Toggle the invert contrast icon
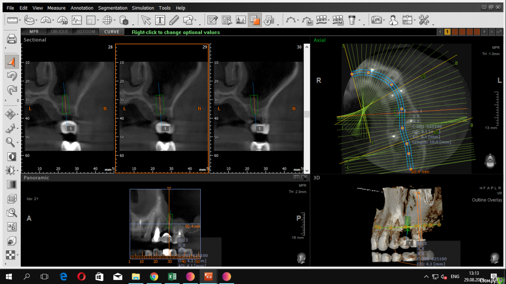The width and height of the screenshot is (506, 284). click(11, 157)
